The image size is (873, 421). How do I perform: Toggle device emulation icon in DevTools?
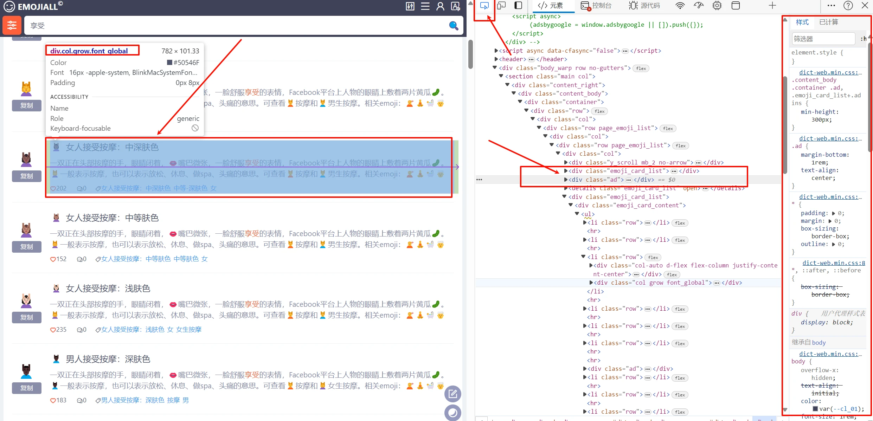pos(501,6)
